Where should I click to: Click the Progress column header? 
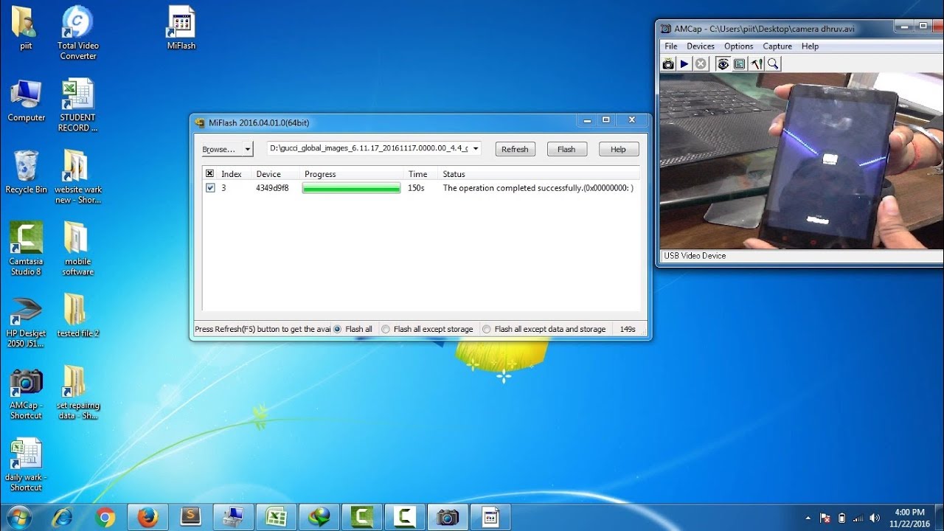coord(320,174)
